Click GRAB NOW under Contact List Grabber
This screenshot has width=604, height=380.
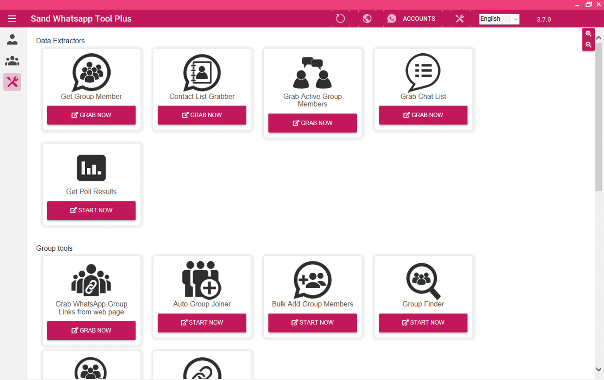[x=202, y=115]
